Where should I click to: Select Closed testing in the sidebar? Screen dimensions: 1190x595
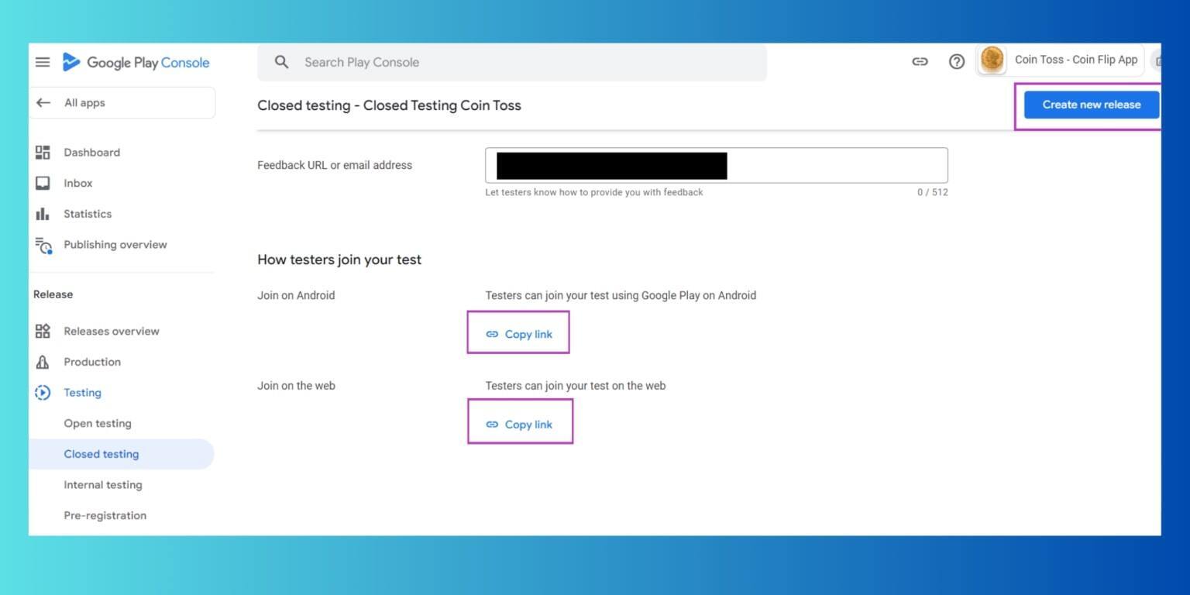[122, 454]
